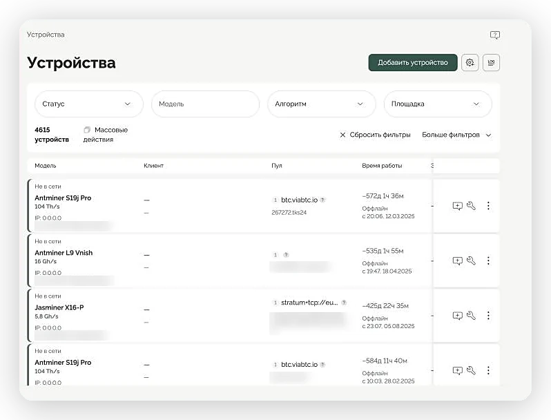The width and height of the screenshot is (551, 420).
Task: Click the X icon beside 'Сбросить фильтры'
Action: [x=342, y=135]
